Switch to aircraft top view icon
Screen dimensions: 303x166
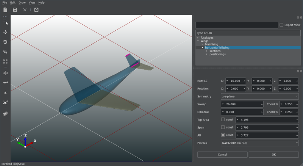pyautogui.click(x=5, y=73)
